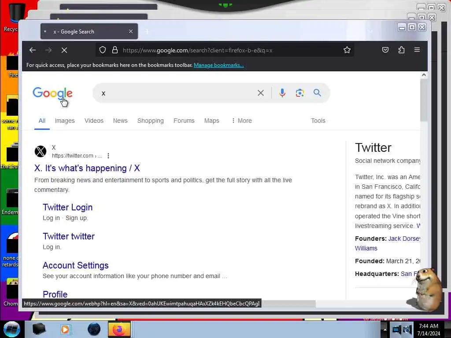Expand the More search filters menu
The height and width of the screenshot is (338, 451).
pyautogui.click(x=242, y=121)
